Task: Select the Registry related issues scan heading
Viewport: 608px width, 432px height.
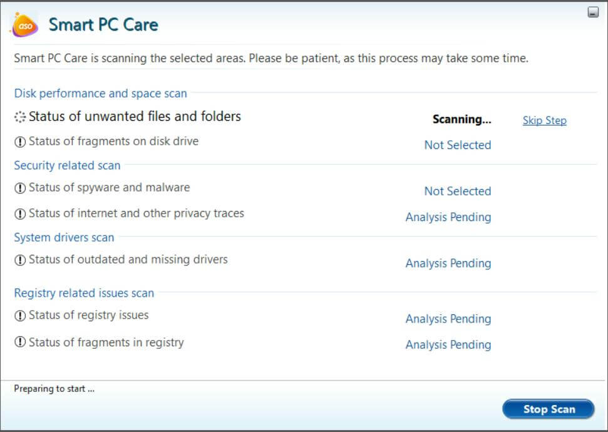Action: 84,293
